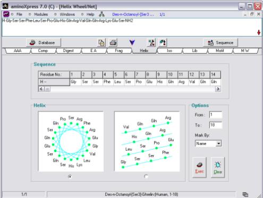
Task: Click the copy icon in the toolbar
Action: pyautogui.click(x=101, y=42)
